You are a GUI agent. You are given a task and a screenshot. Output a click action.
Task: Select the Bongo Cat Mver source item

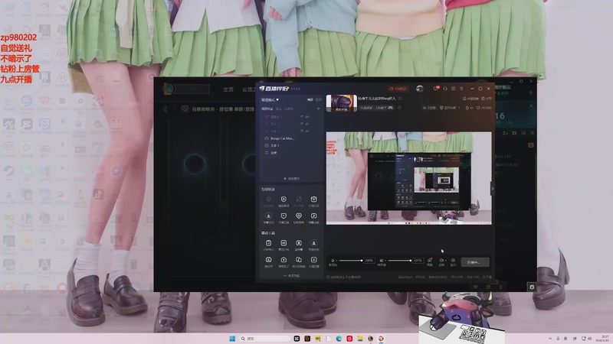tap(280, 138)
